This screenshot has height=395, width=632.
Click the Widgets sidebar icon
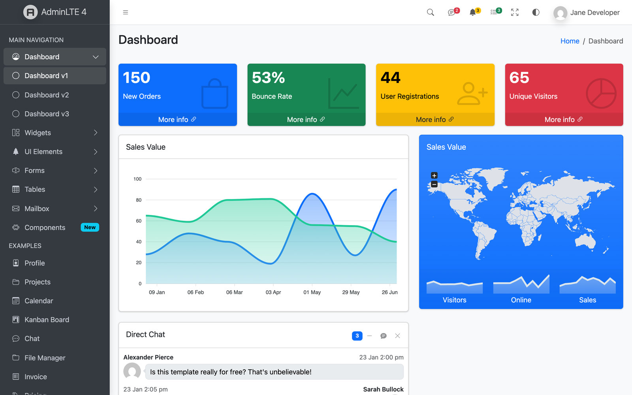(16, 133)
